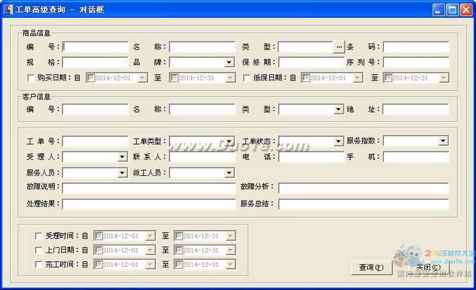Open the 品牌 dropdown
The height and width of the screenshot is (290, 476).
click(230, 63)
